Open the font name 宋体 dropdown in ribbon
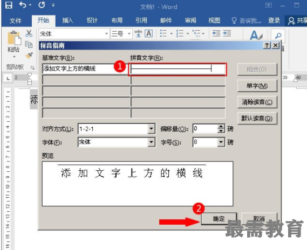 106,33
